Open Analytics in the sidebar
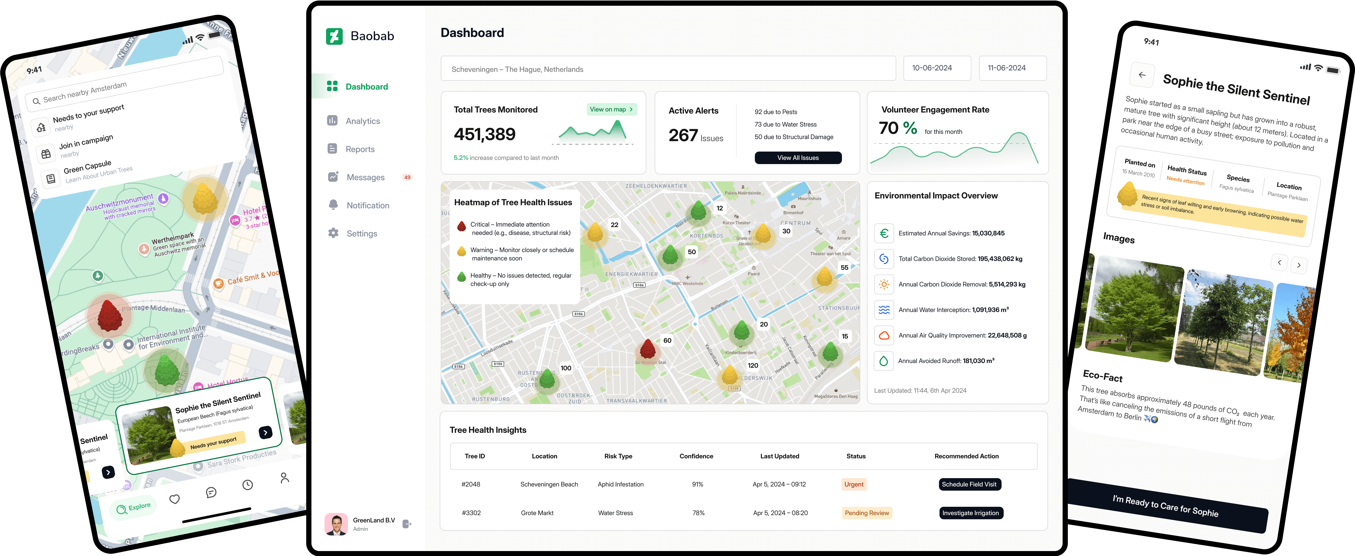Screen dimensions: 1355x556 click(363, 121)
